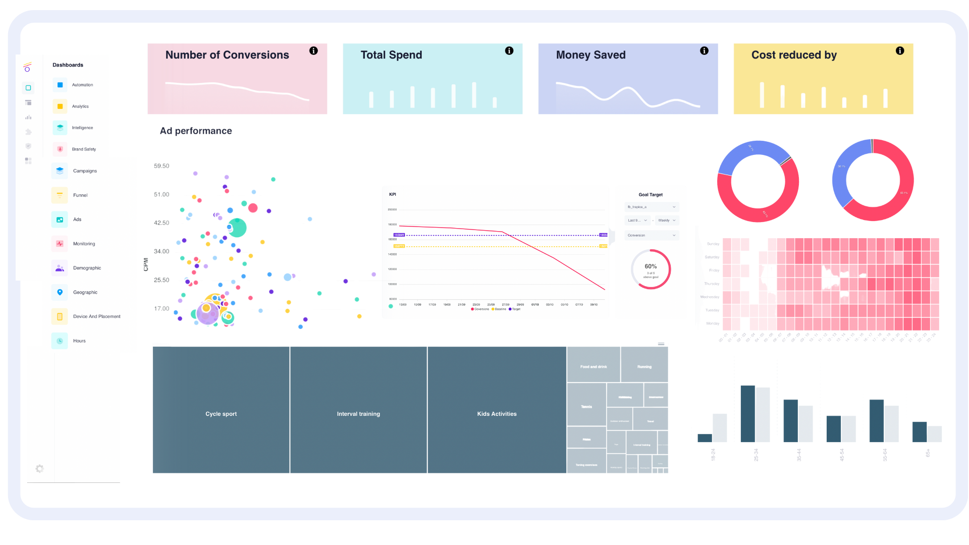Toggle the Baseline series in the KPI legend
This screenshot has width=969, height=545.
pos(499,309)
